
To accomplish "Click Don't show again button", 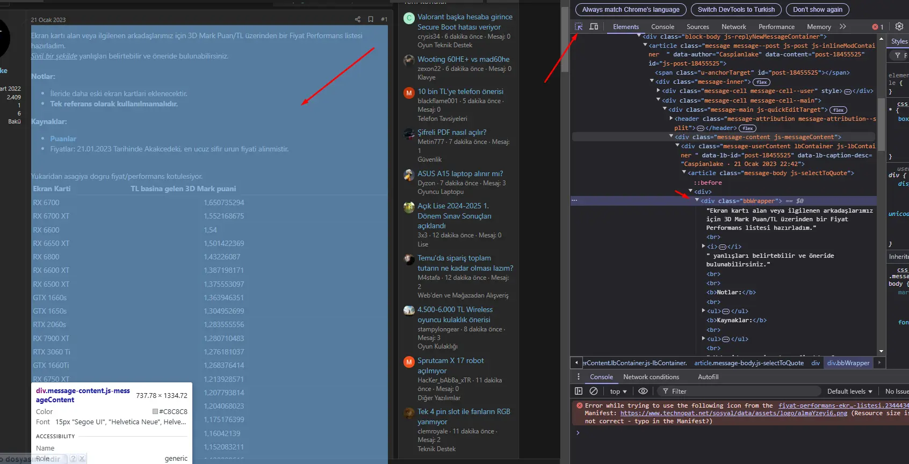I will coord(818,10).
